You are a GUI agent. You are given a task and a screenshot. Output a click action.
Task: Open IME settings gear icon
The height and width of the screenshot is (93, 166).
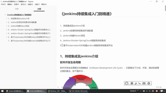pyautogui.click(x=149, y=83)
